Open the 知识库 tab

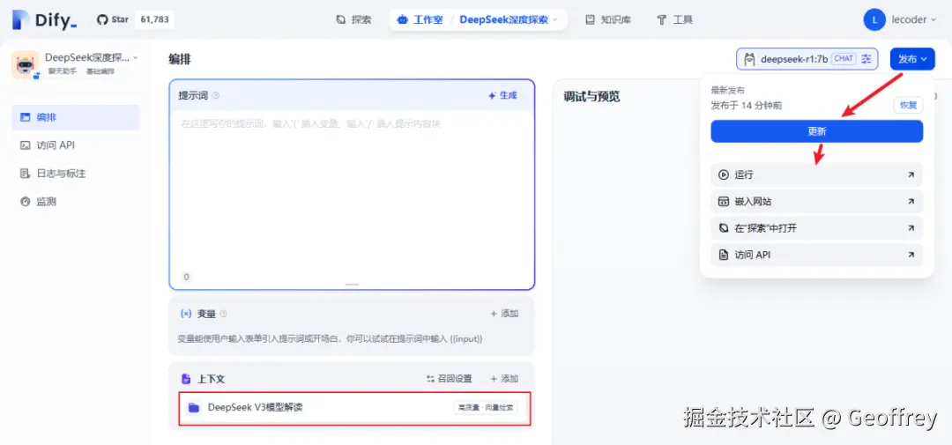(608, 19)
